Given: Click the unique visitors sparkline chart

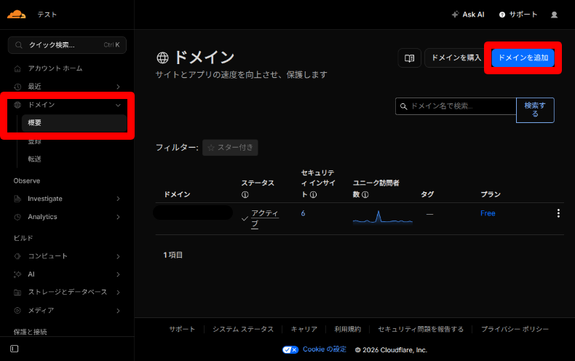Looking at the screenshot, I should (x=382, y=216).
